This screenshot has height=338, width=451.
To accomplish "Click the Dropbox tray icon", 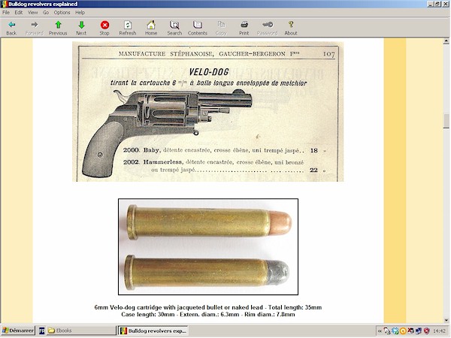I will pos(395,331).
